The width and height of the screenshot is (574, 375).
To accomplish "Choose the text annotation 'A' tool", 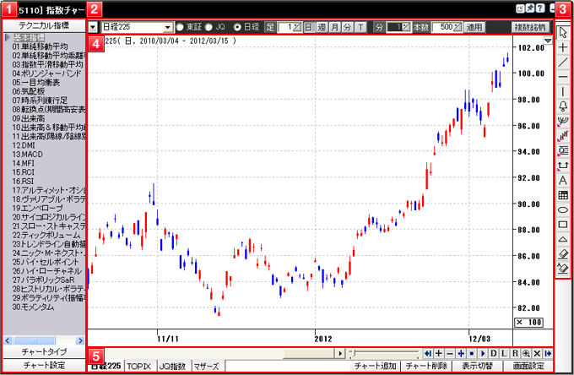I will click(563, 180).
